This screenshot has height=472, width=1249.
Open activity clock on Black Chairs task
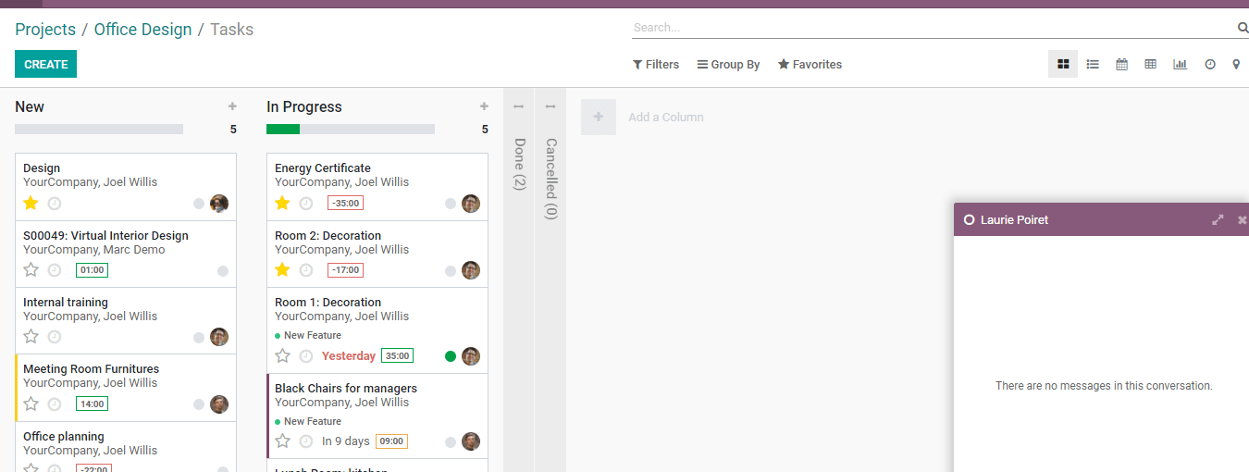pos(306,441)
